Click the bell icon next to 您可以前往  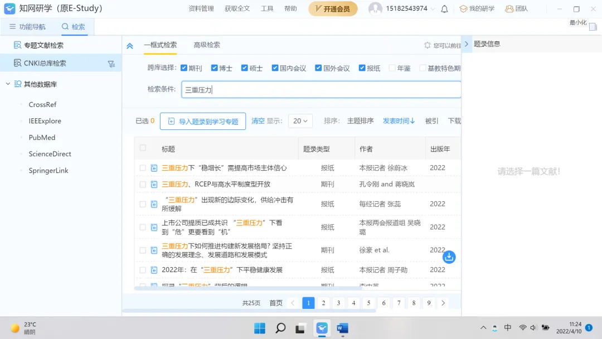[x=428, y=45]
